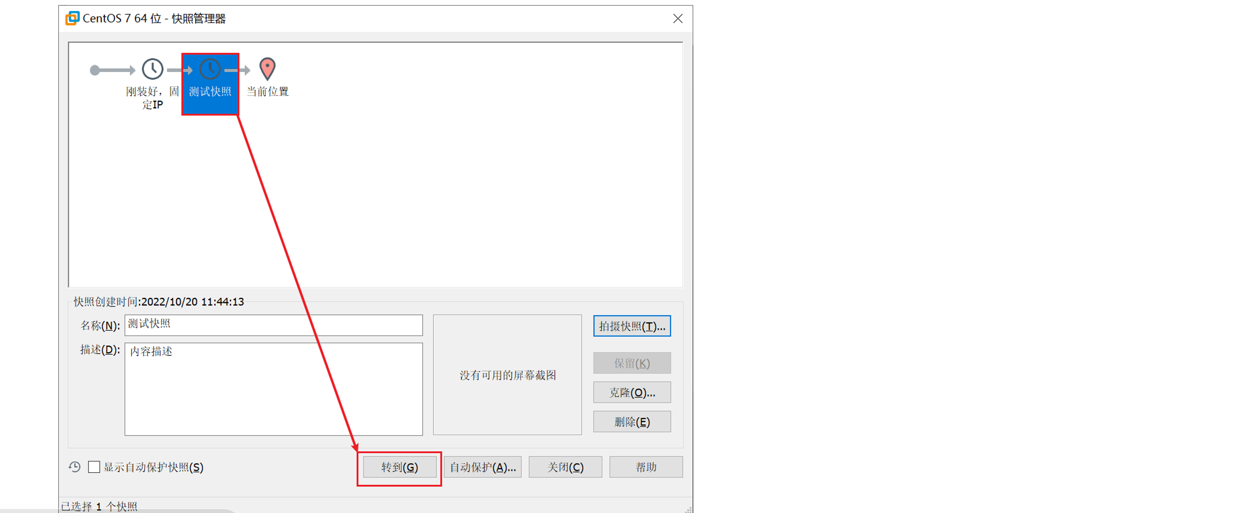The image size is (1243, 513).
Task: Enable 显示自动保护快照 checkbox
Action: (x=94, y=467)
